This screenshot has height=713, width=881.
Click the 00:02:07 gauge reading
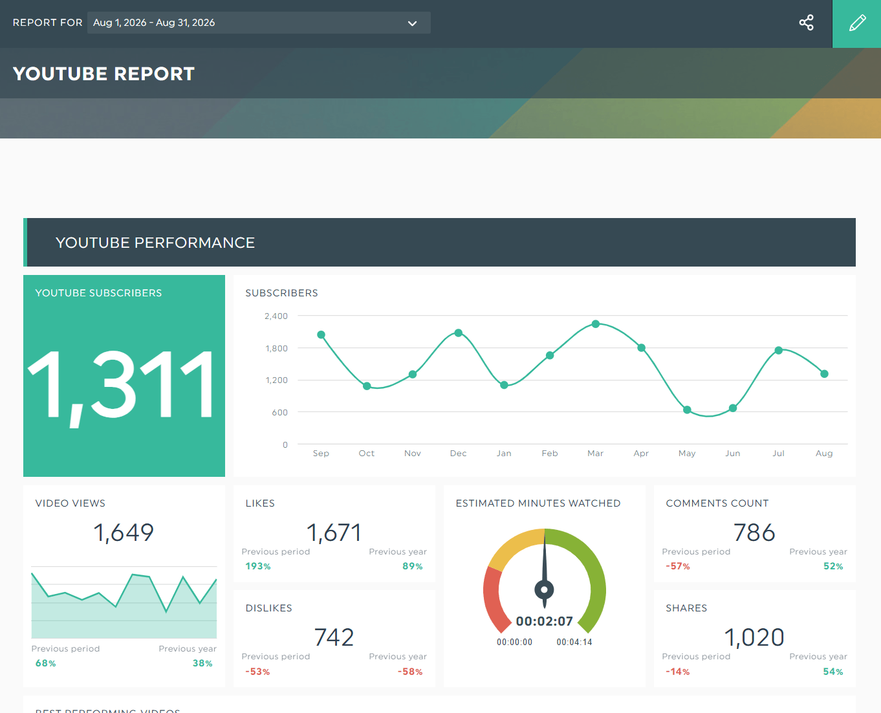click(x=545, y=621)
